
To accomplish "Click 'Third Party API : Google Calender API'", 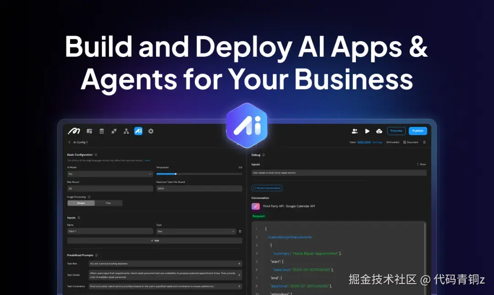I will (289, 206).
